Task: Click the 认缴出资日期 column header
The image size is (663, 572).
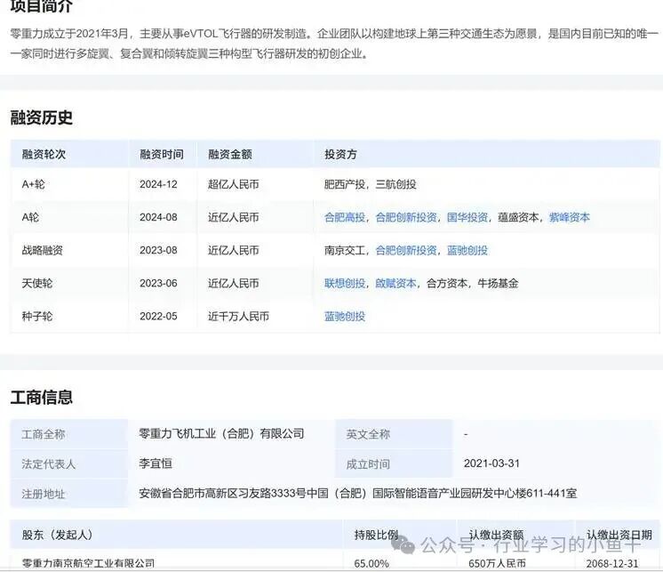Action: [619, 536]
